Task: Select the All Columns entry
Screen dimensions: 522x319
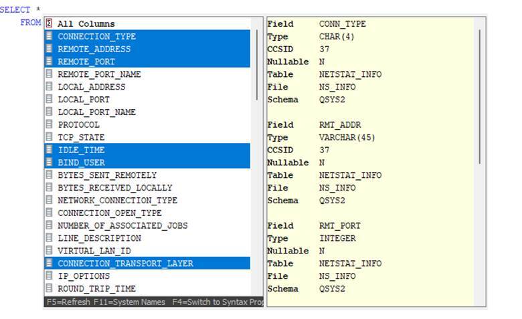Action: (x=86, y=24)
